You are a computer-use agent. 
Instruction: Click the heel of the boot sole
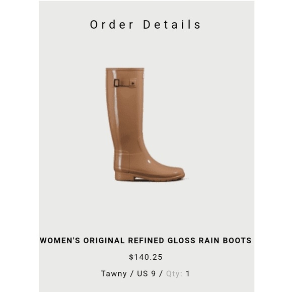tap(124, 176)
